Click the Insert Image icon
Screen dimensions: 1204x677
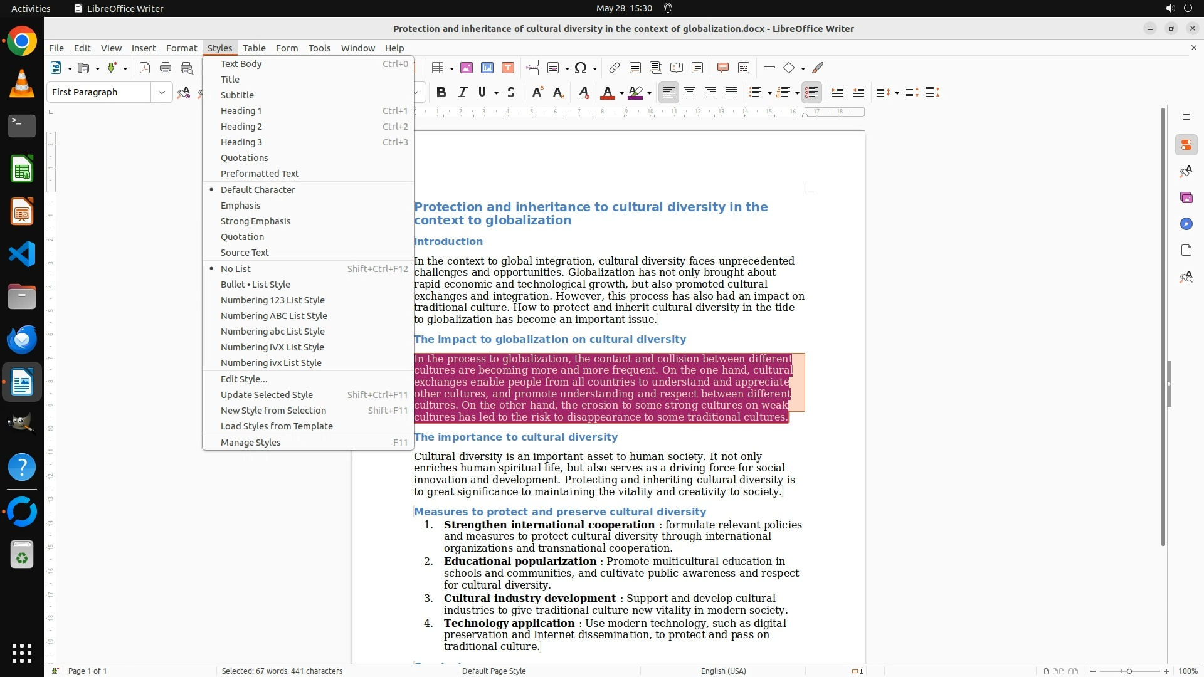(467, 68)
